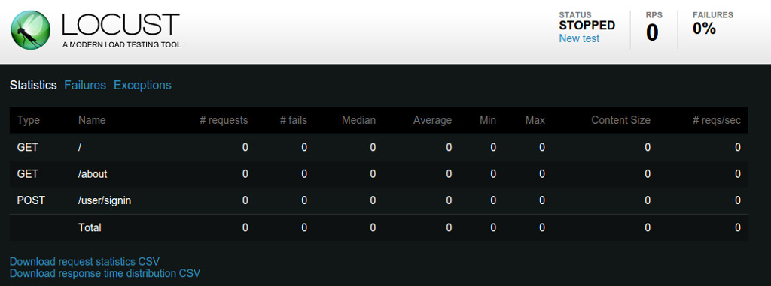Screen dimensions: 771x286
Task: Select the /user/signin row name
Action: [x=105, y=200]
